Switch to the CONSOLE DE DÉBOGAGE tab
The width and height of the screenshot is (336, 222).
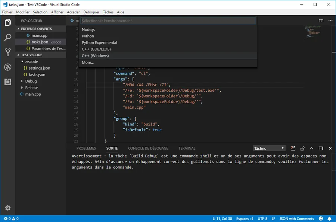click(x=148, y=148)
